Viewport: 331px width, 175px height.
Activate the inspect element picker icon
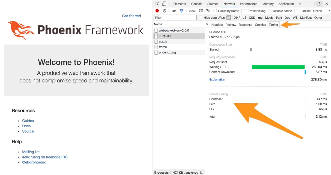[157, 4]
